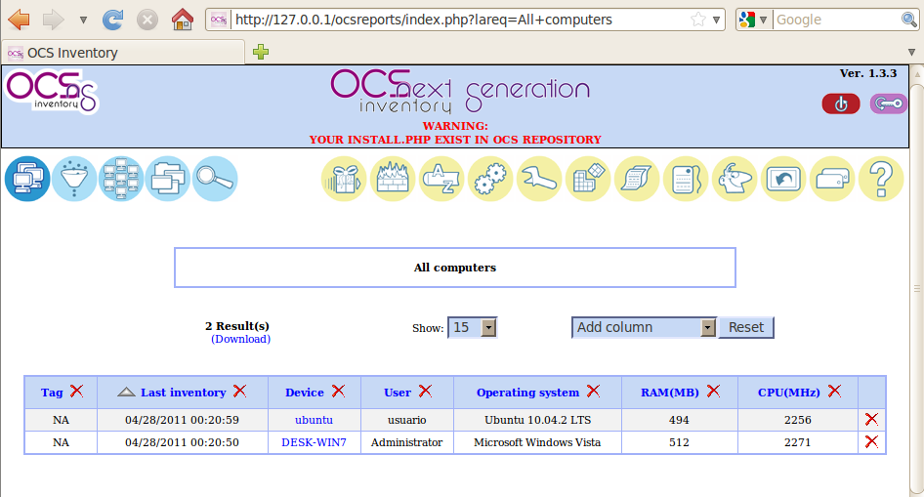Open the URL bar history dropdown
Viewport: 924px width, 497px height.
click(x=716, y=21)
